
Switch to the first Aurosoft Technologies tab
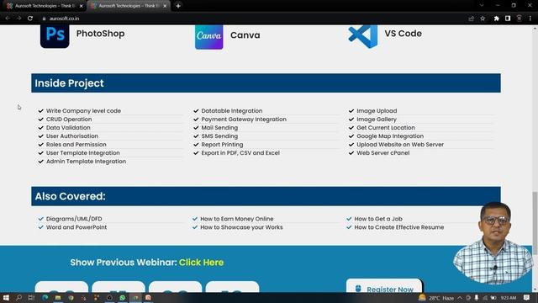point(45,6)
